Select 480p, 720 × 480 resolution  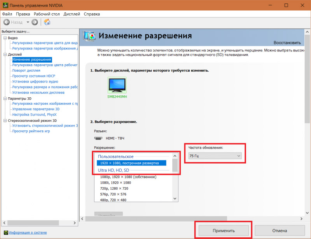(x=113, y=200)
